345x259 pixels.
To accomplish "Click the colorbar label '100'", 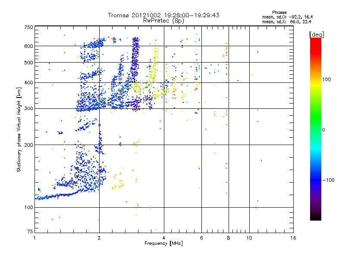I will (x=326, y=79).
